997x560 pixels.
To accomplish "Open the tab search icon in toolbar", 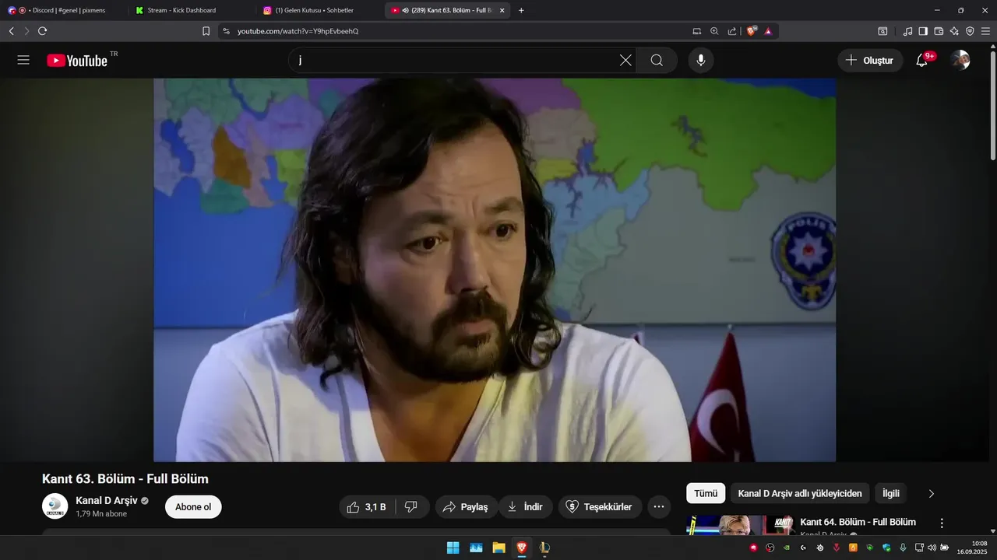I will click(x=883, y=31).
